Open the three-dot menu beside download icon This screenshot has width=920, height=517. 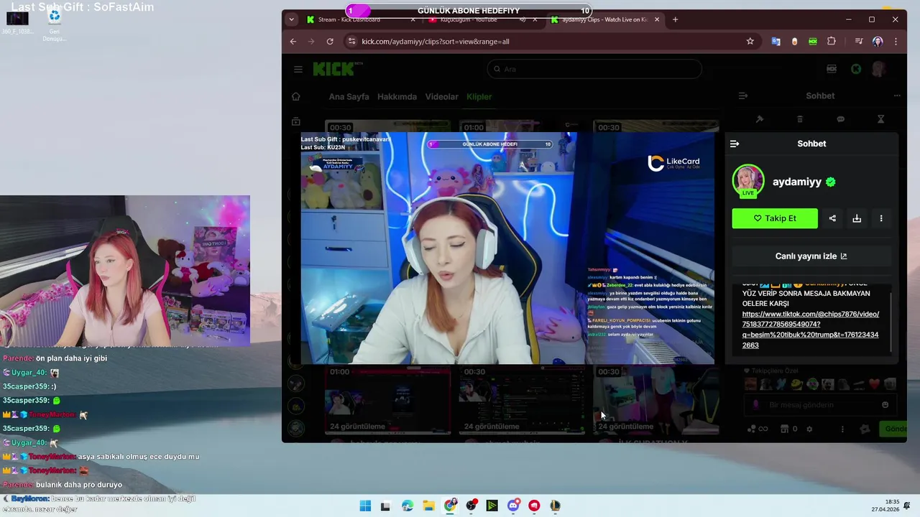[x=881, y=218]
